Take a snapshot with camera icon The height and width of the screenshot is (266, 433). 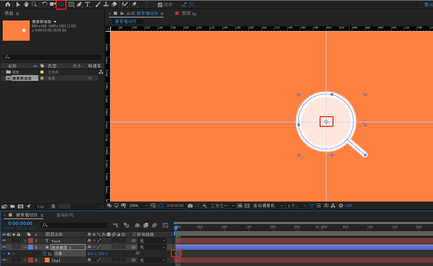pyautogui.click(x=190, y=205)
